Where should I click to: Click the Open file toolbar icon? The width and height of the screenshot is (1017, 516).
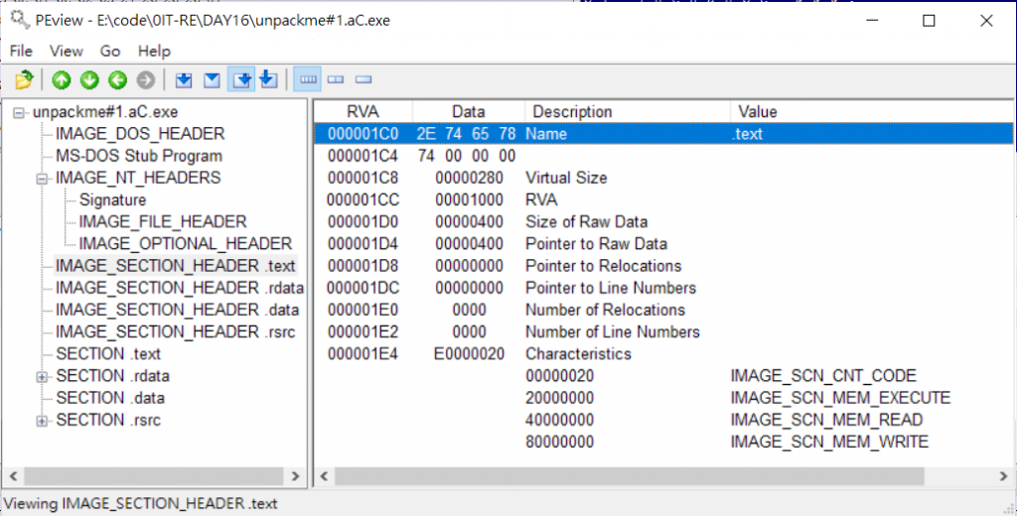[24, 79]
